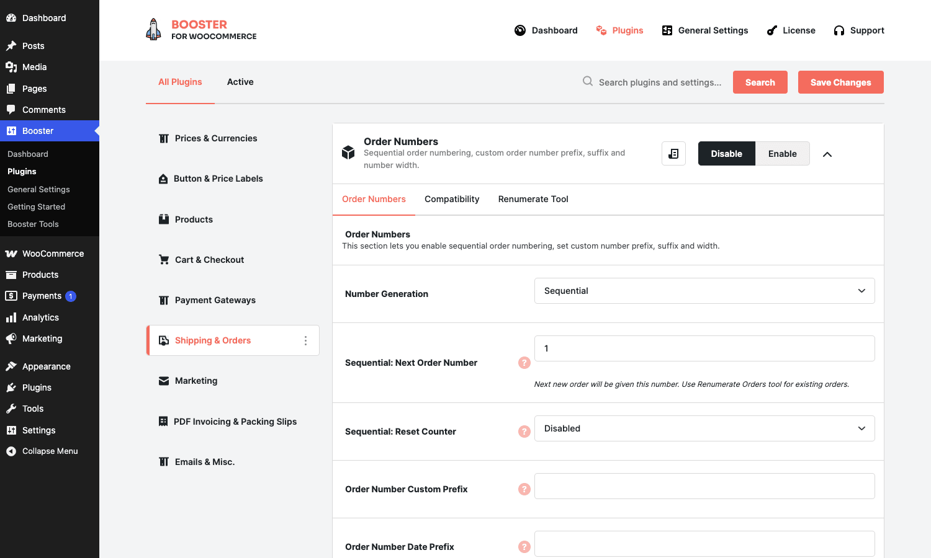Click the Search button

760,82
